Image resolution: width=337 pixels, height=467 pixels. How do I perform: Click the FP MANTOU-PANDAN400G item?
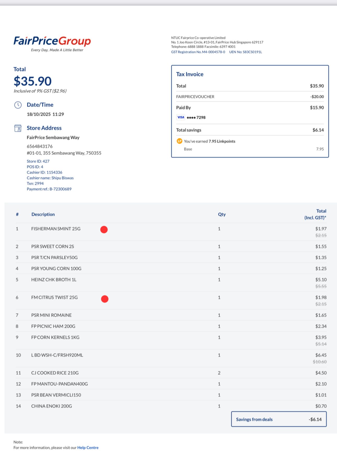coord(60,384)
